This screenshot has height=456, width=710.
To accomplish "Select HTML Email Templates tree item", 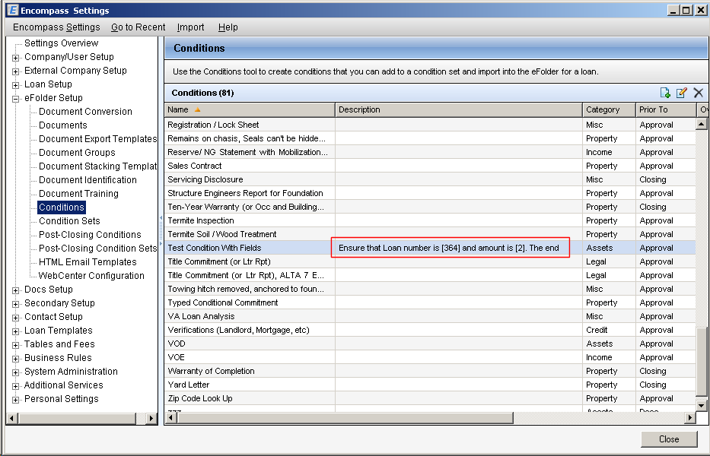I will click(x=88, y=262).
